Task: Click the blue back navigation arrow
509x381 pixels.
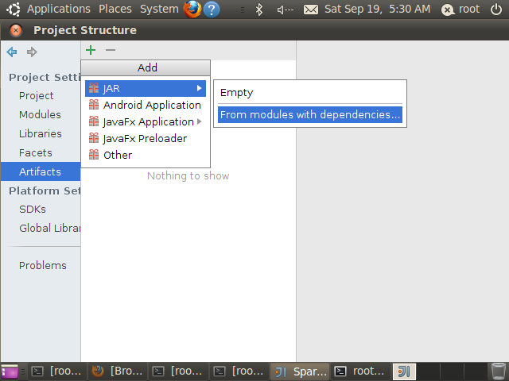Action: (x=12, y=52)
